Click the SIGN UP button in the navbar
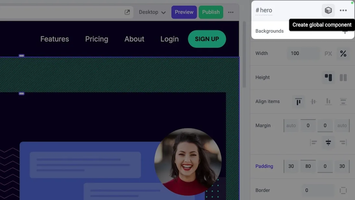Image resolution: width=355 pixels, height=200 pixels. (207, 39)
